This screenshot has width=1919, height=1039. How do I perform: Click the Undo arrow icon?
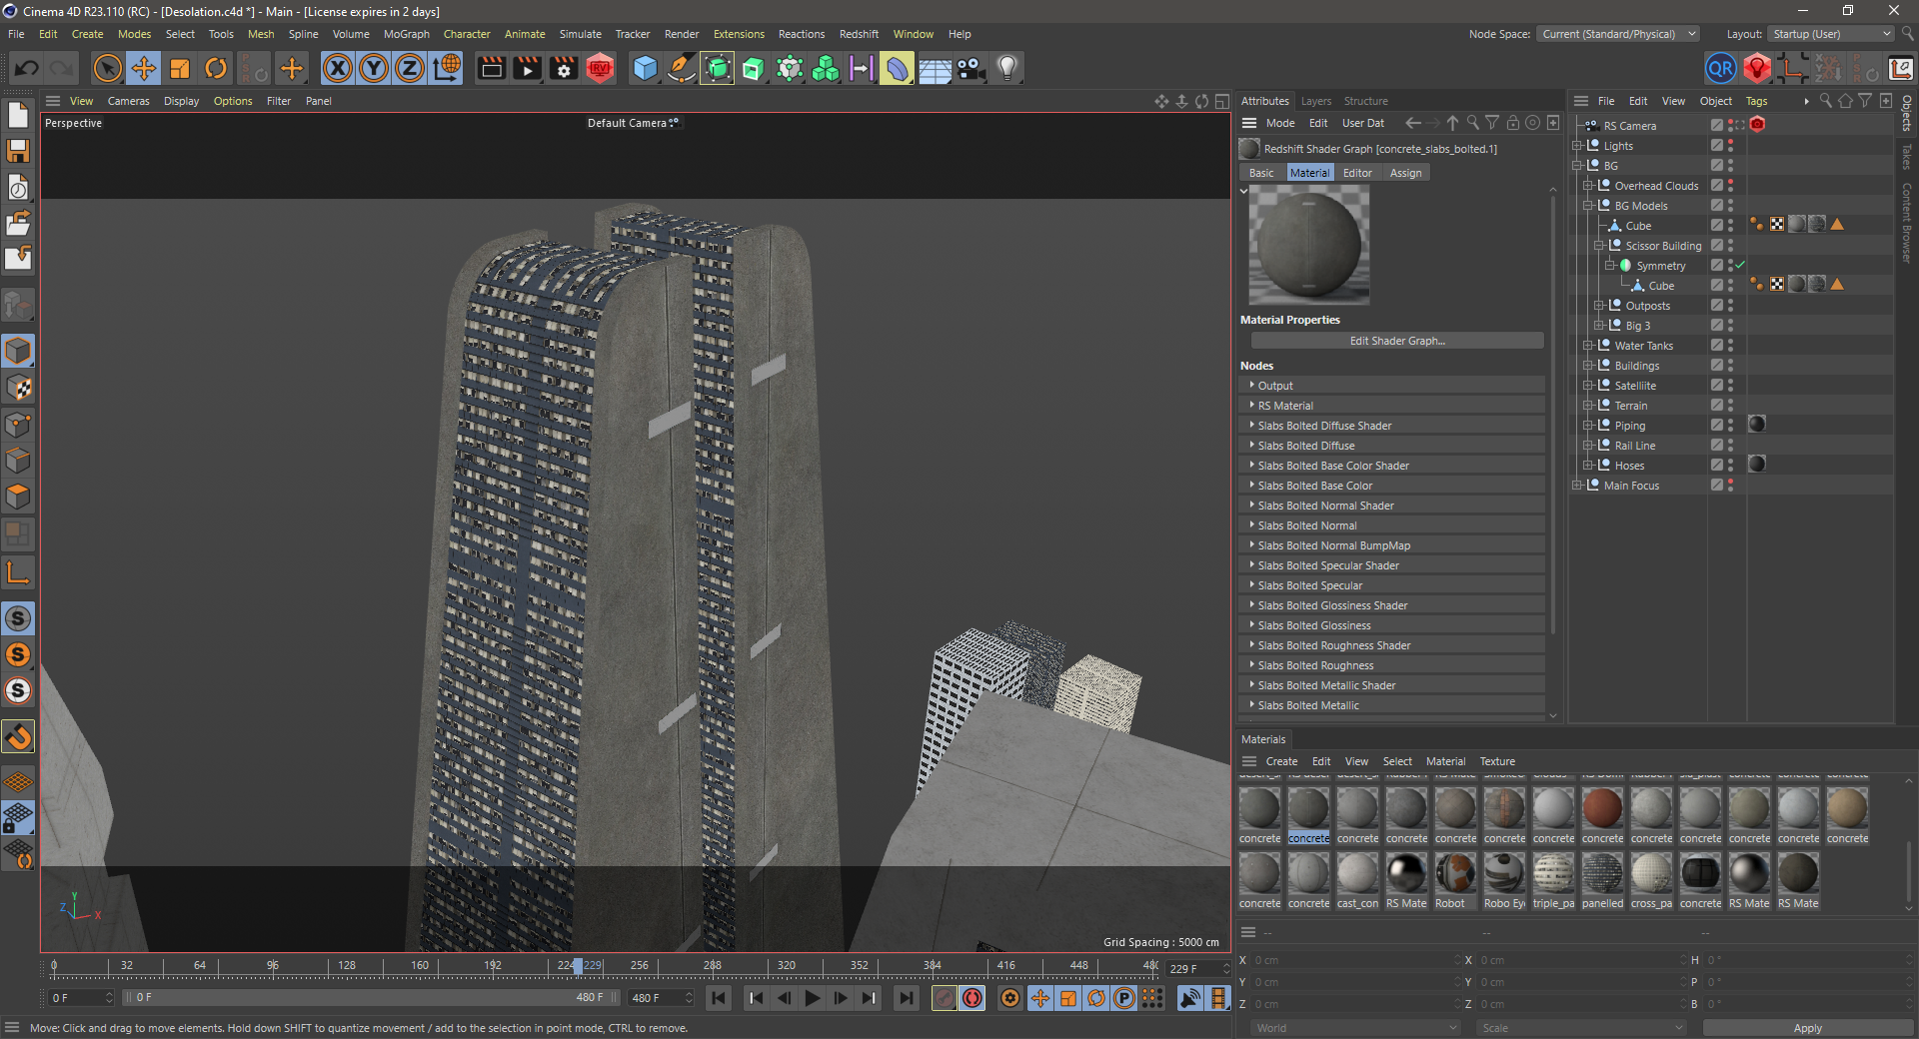pos(27,68)
